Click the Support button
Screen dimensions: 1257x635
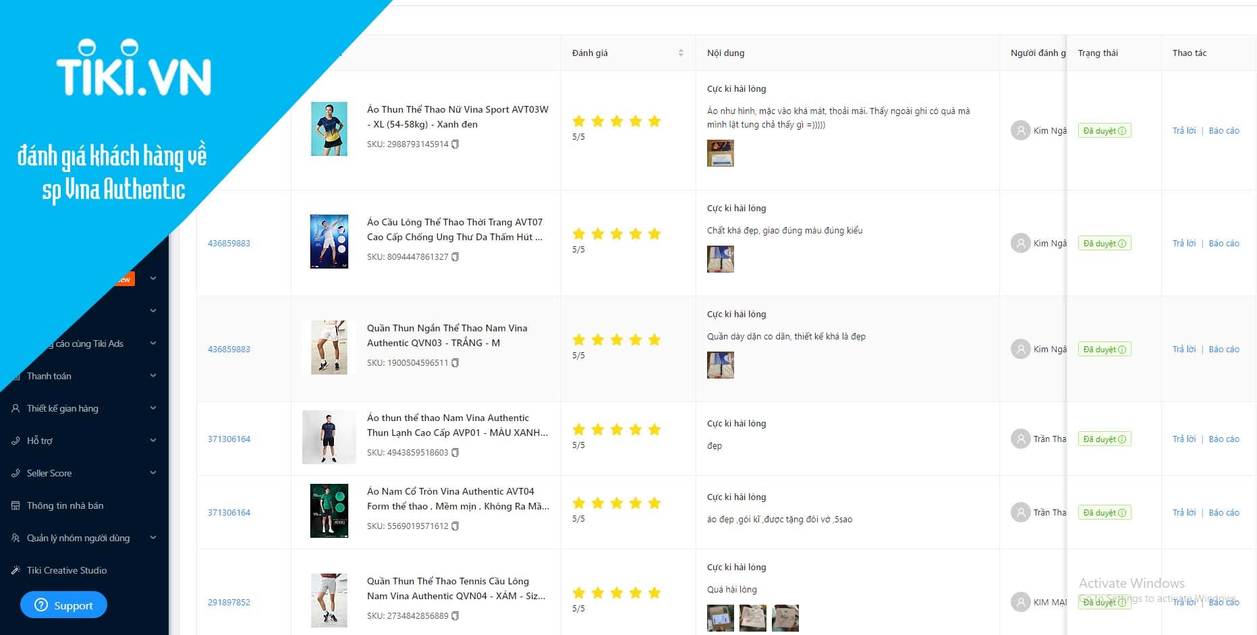coord(63,605)
